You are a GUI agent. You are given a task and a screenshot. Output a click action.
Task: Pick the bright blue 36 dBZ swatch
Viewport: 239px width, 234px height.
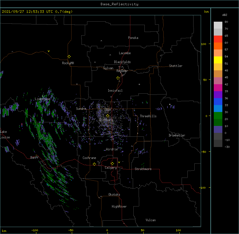[x=218, y=101]
